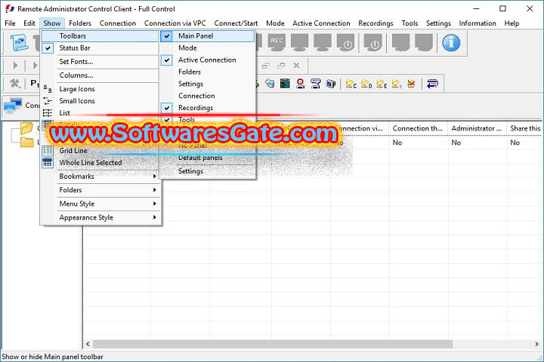Click the 'Connection th...' column header
The height and width of the screenshot is (362, 544).
tap(418, 128)
